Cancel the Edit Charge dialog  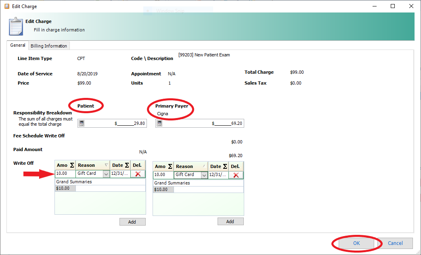395,243
